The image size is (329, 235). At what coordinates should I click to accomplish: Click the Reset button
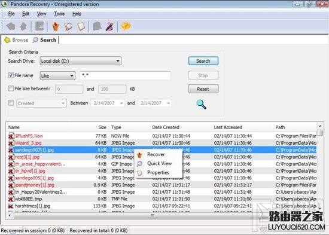pos(203,89)
